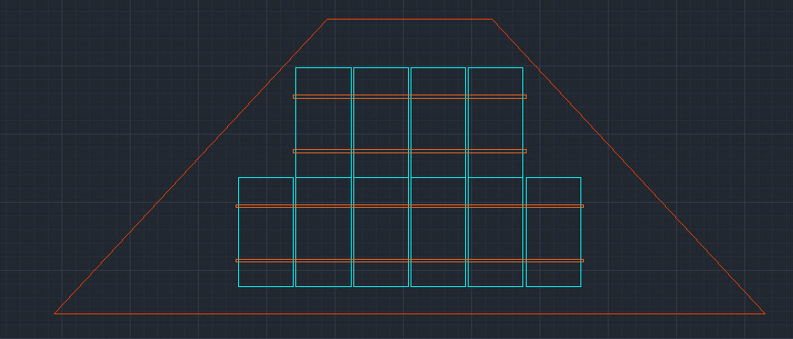
Task: Click the trapezoid's top-right corner vertex
Action: [492, 20]
